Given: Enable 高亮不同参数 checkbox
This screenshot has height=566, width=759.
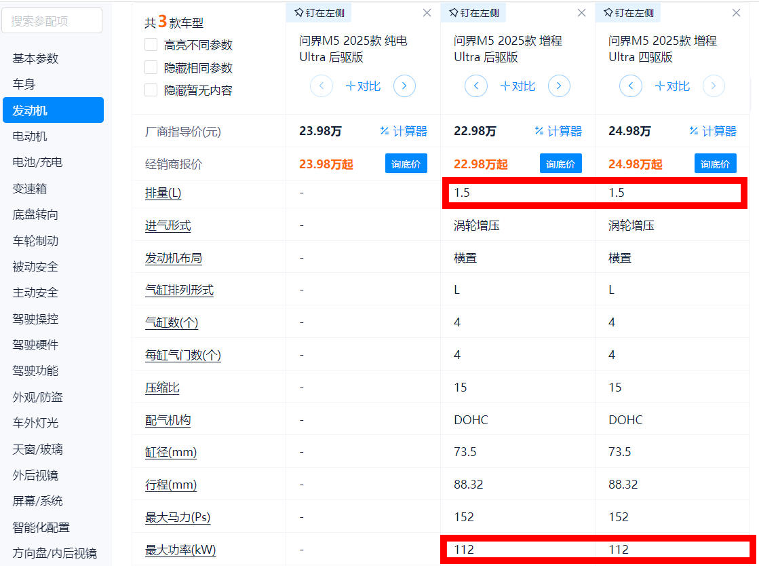Looking at the screenshot, I should [151, 45].
